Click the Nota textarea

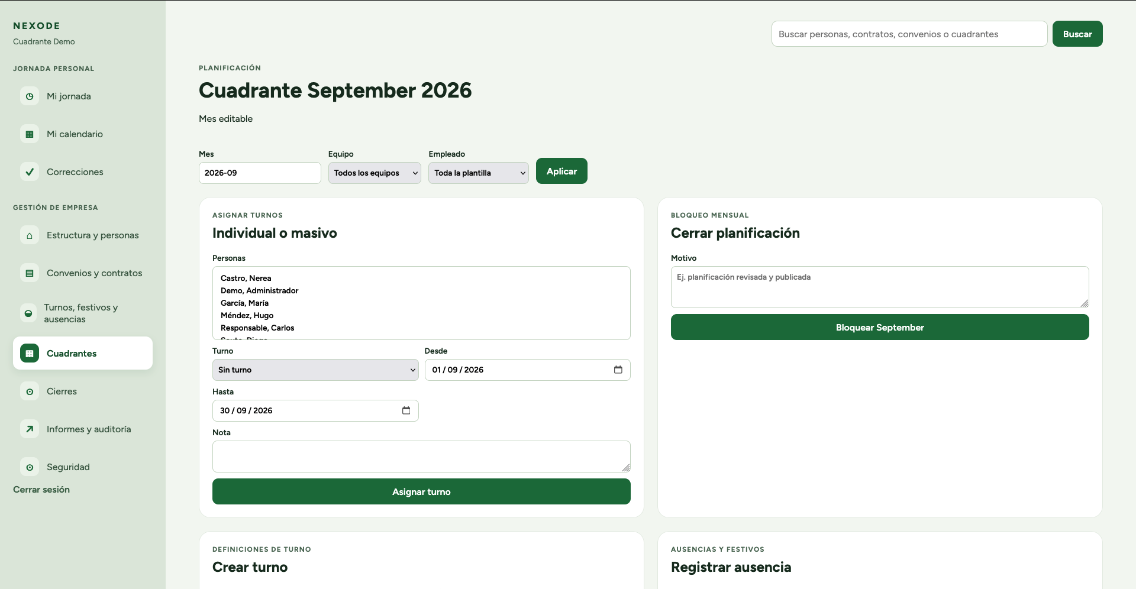tap(421, 457)
